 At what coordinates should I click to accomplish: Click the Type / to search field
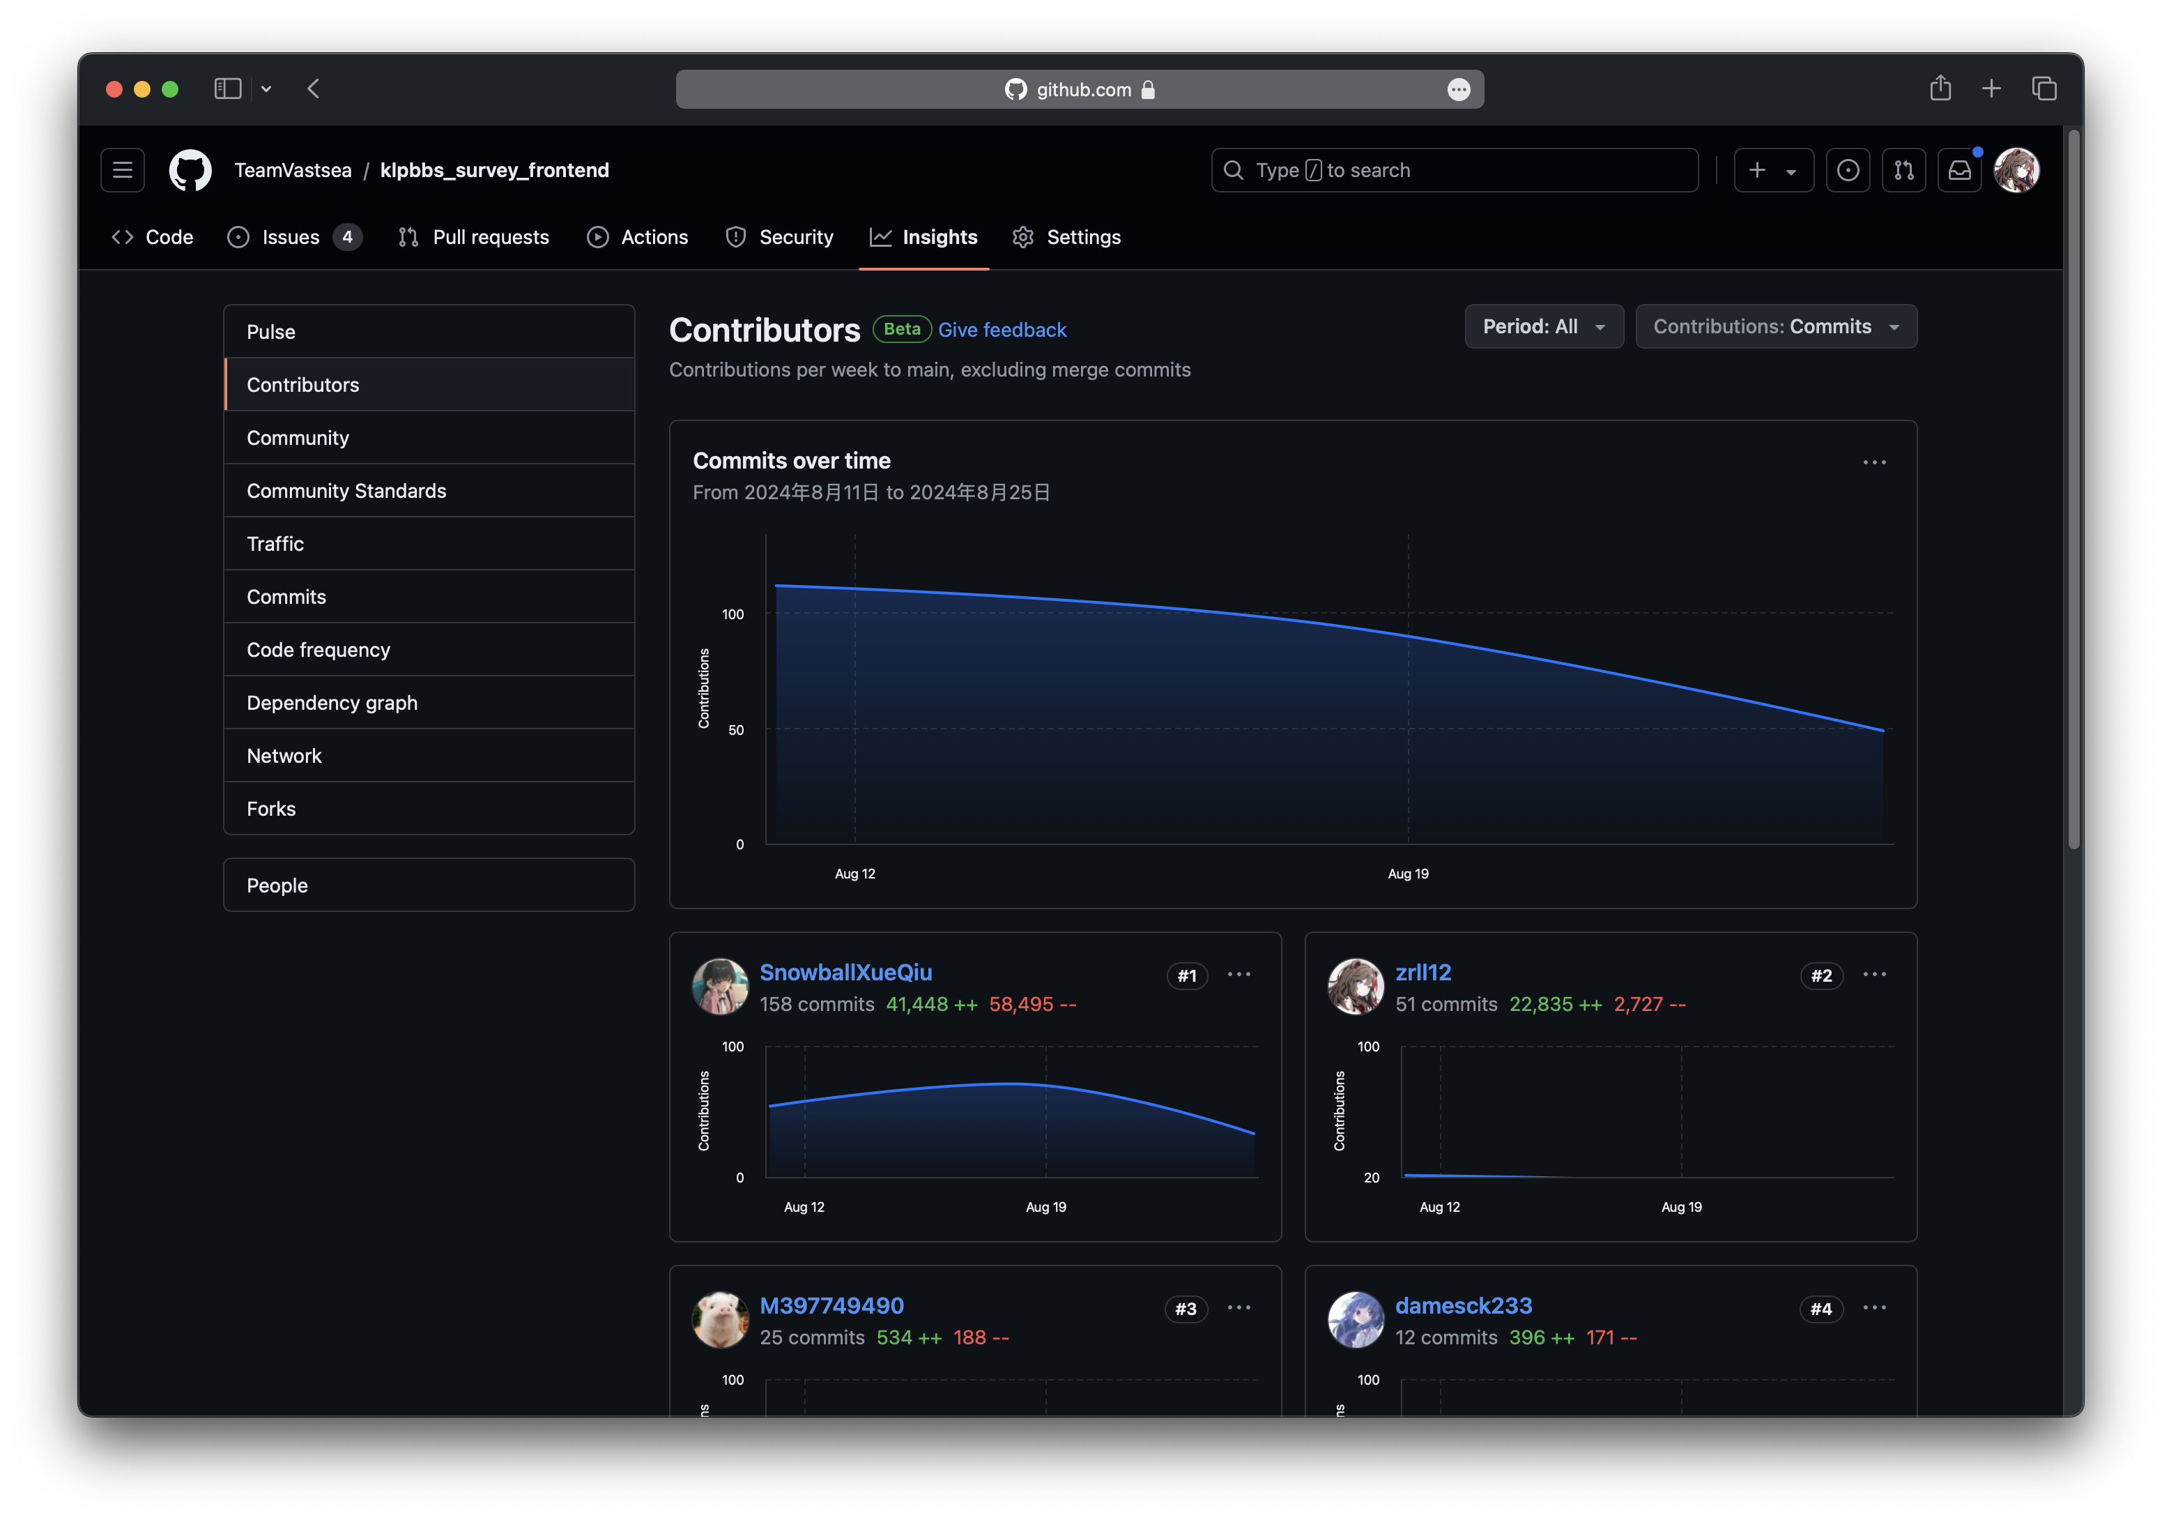click(x=1455, y=170)
